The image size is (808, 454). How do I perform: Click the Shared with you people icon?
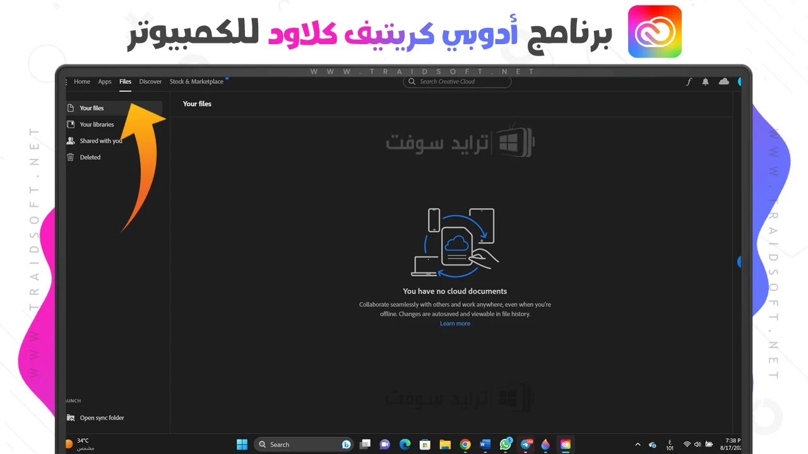[70, 141]
